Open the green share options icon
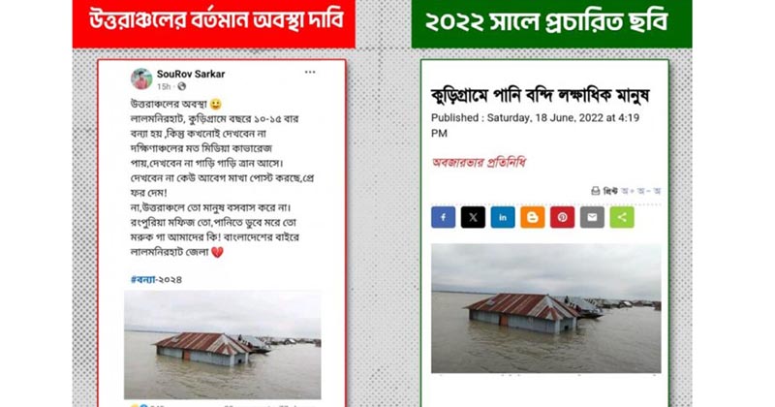 622,217
